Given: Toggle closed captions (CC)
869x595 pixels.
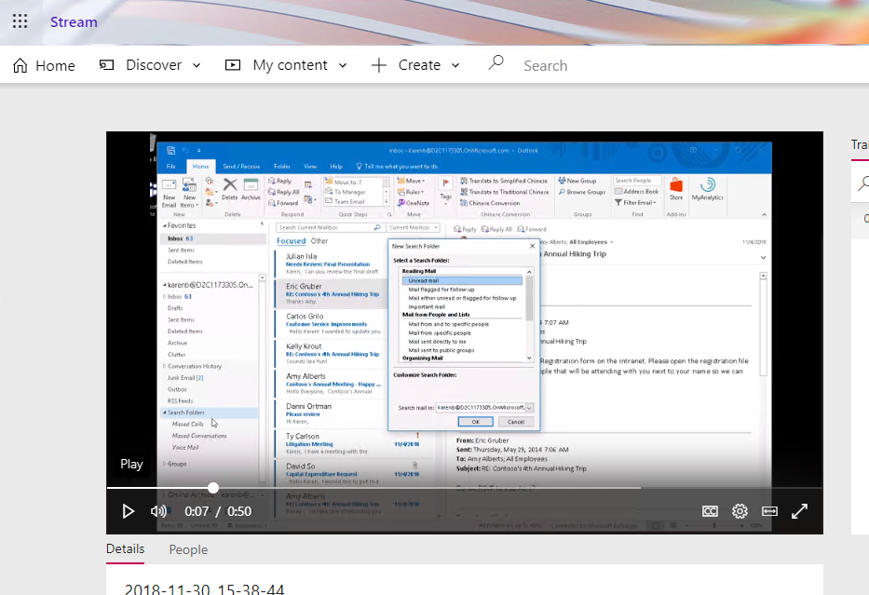Looking at the screenshot, I should click(x=710, y=511).
